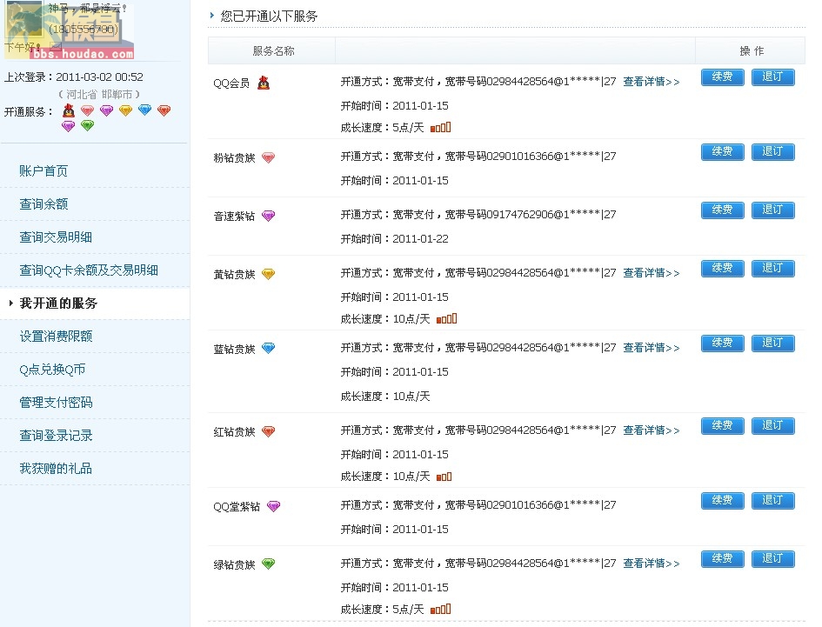Click the user avatar thumbnail in sidebar

[x=23, y=20]
